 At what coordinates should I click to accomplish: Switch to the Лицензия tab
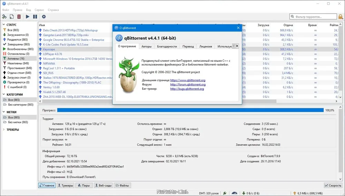(206, 47)
